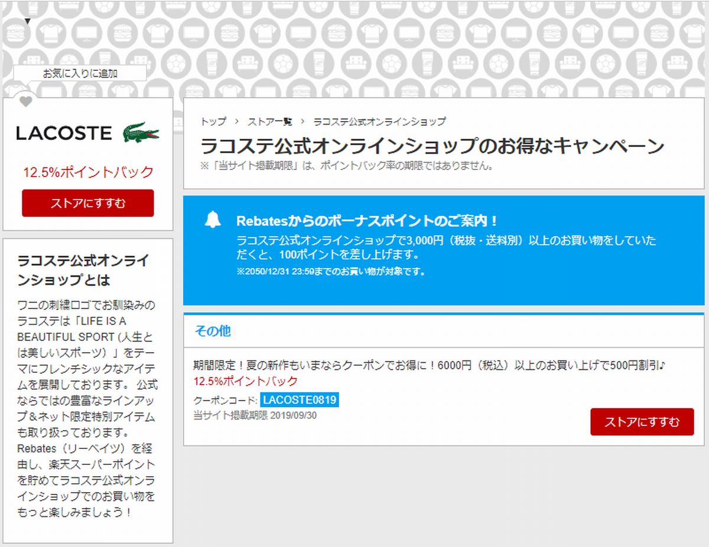This screenshot has width=709, height=547.
Task: Click the 3,000円 bonus point description text
Action: click(446, 248)
